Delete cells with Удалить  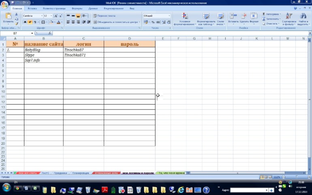point(244,19)
